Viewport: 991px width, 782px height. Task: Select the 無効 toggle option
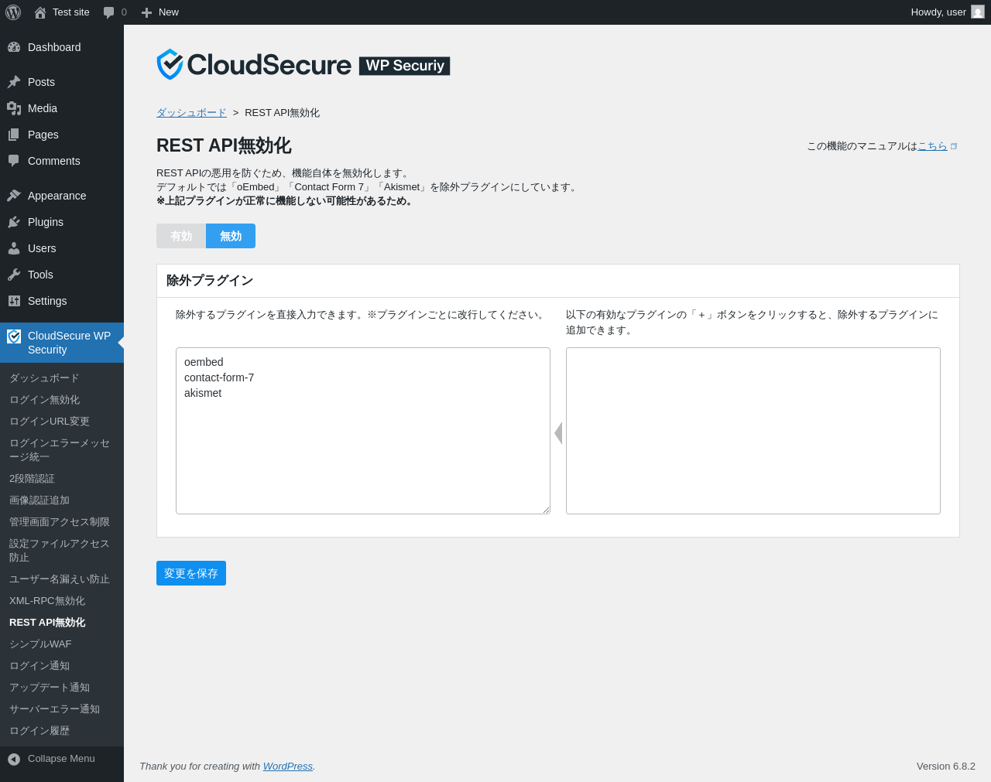click(231, 236)
